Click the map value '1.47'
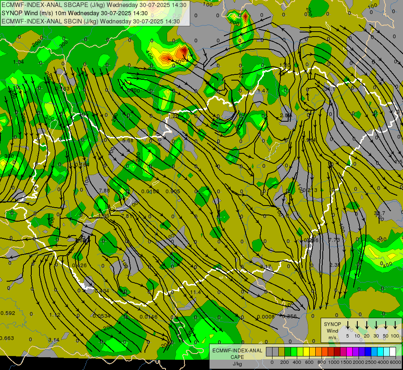Viewport: 403px width, 370px height. click(263, 90)
